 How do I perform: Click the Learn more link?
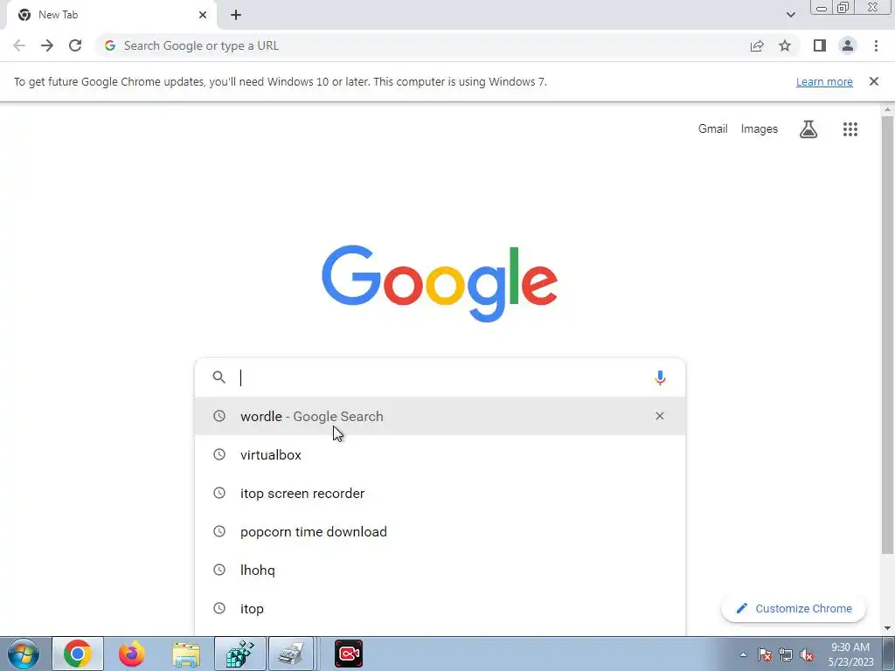(824, 81)
